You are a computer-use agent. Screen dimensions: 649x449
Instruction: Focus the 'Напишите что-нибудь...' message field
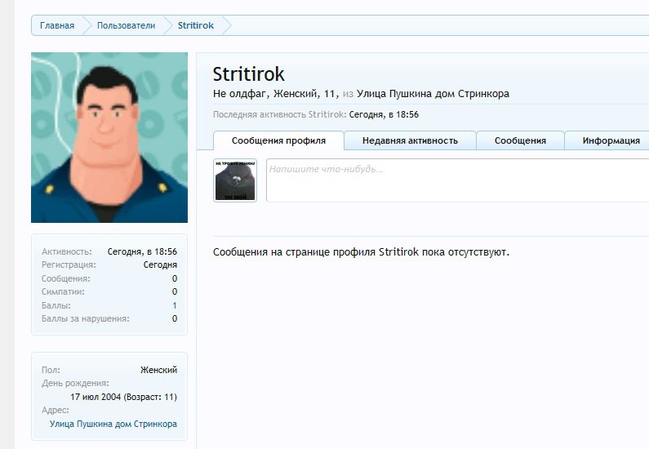pos(457,180)
